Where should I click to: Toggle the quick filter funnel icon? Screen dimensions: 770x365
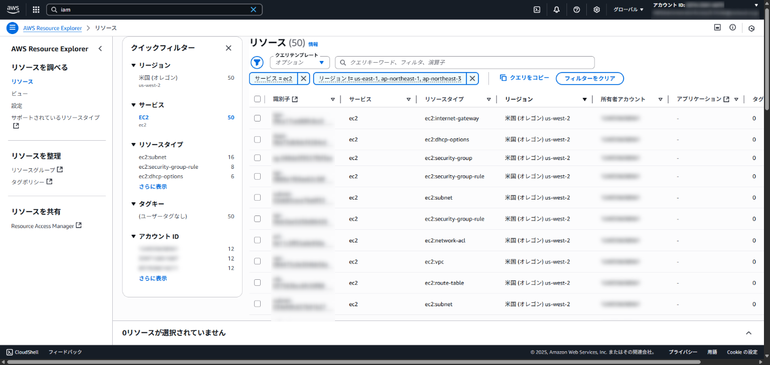257,63
